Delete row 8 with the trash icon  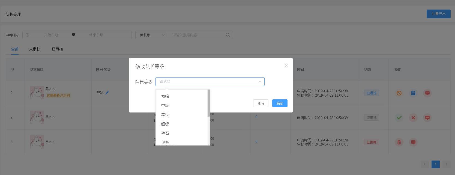[x=399, y=142]
